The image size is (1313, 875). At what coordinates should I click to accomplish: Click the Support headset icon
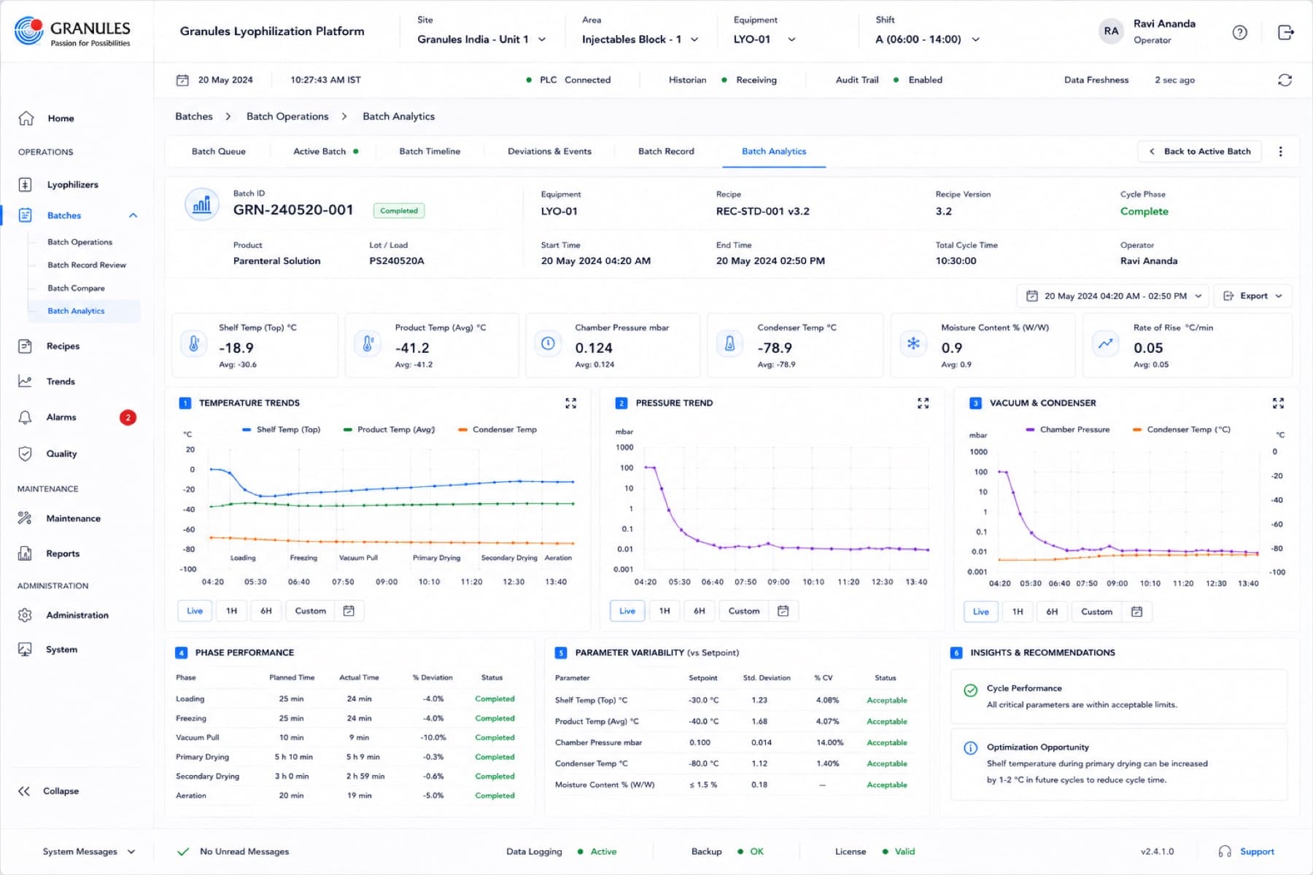pyautogui.click(x=1225, y=852)
